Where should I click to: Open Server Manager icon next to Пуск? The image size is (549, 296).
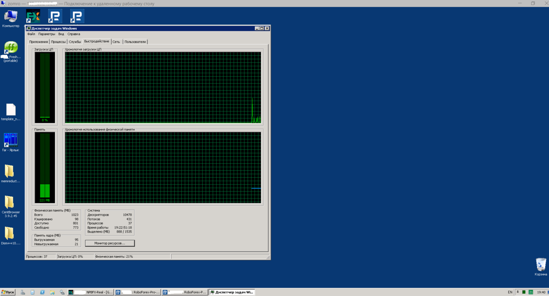(23, 292)
